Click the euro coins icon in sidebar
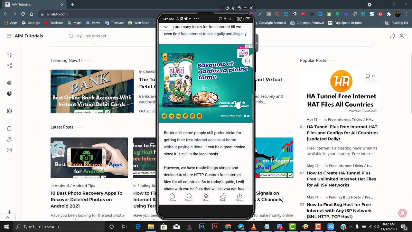 [x=9, y=83]
